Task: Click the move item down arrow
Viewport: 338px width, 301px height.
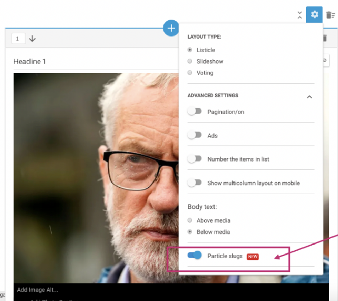Action: point(32,39)
